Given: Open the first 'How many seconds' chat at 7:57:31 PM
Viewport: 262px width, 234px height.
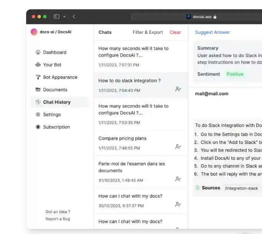Looking at the screenshot, I should pyautogui.click(x=141, y=56).
